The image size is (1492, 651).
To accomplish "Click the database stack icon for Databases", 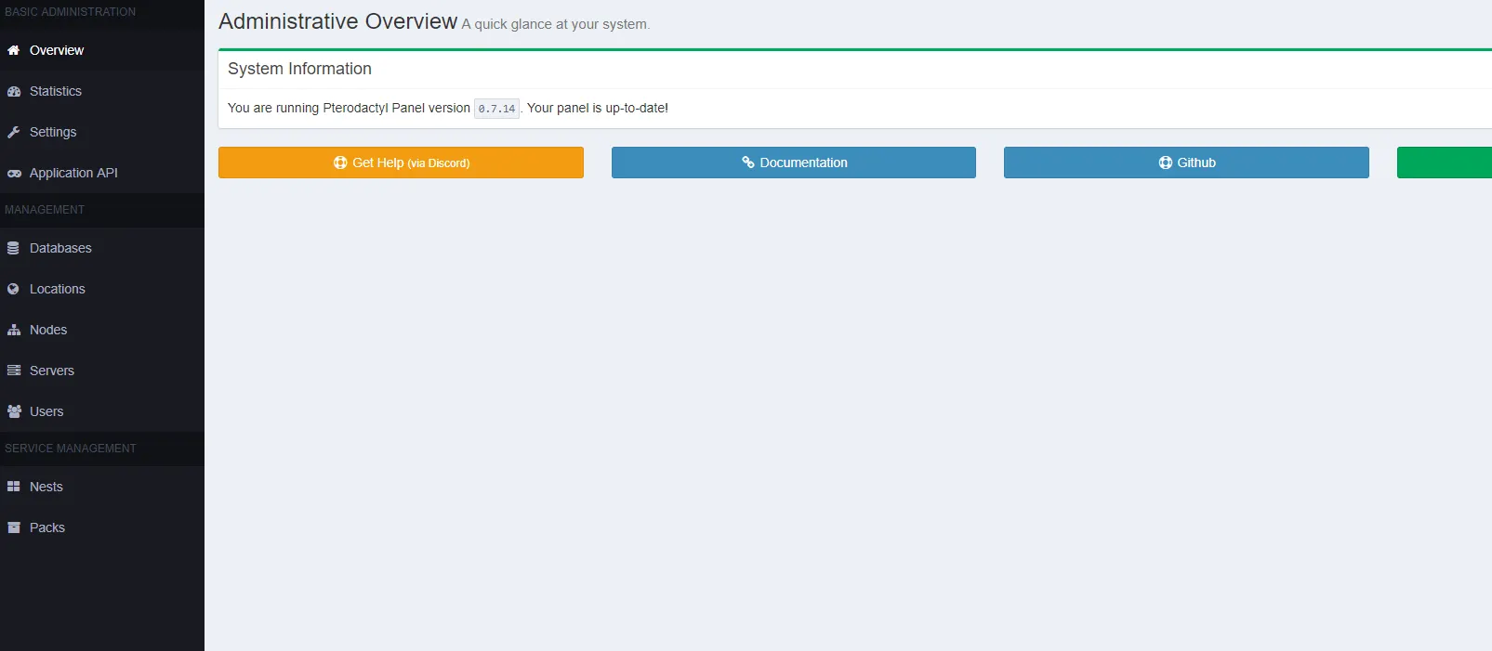I will point(14,248).
